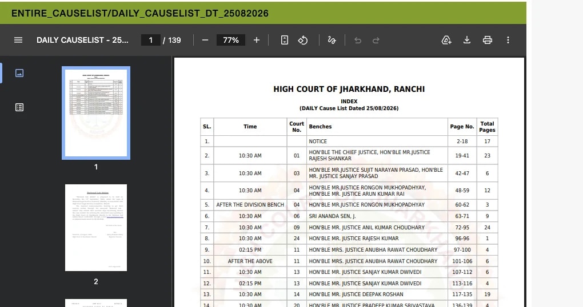
Task: Click JUSTICE PRADEEP KUMAR SRIVASTAVA entry
Action: coord(377,305)
